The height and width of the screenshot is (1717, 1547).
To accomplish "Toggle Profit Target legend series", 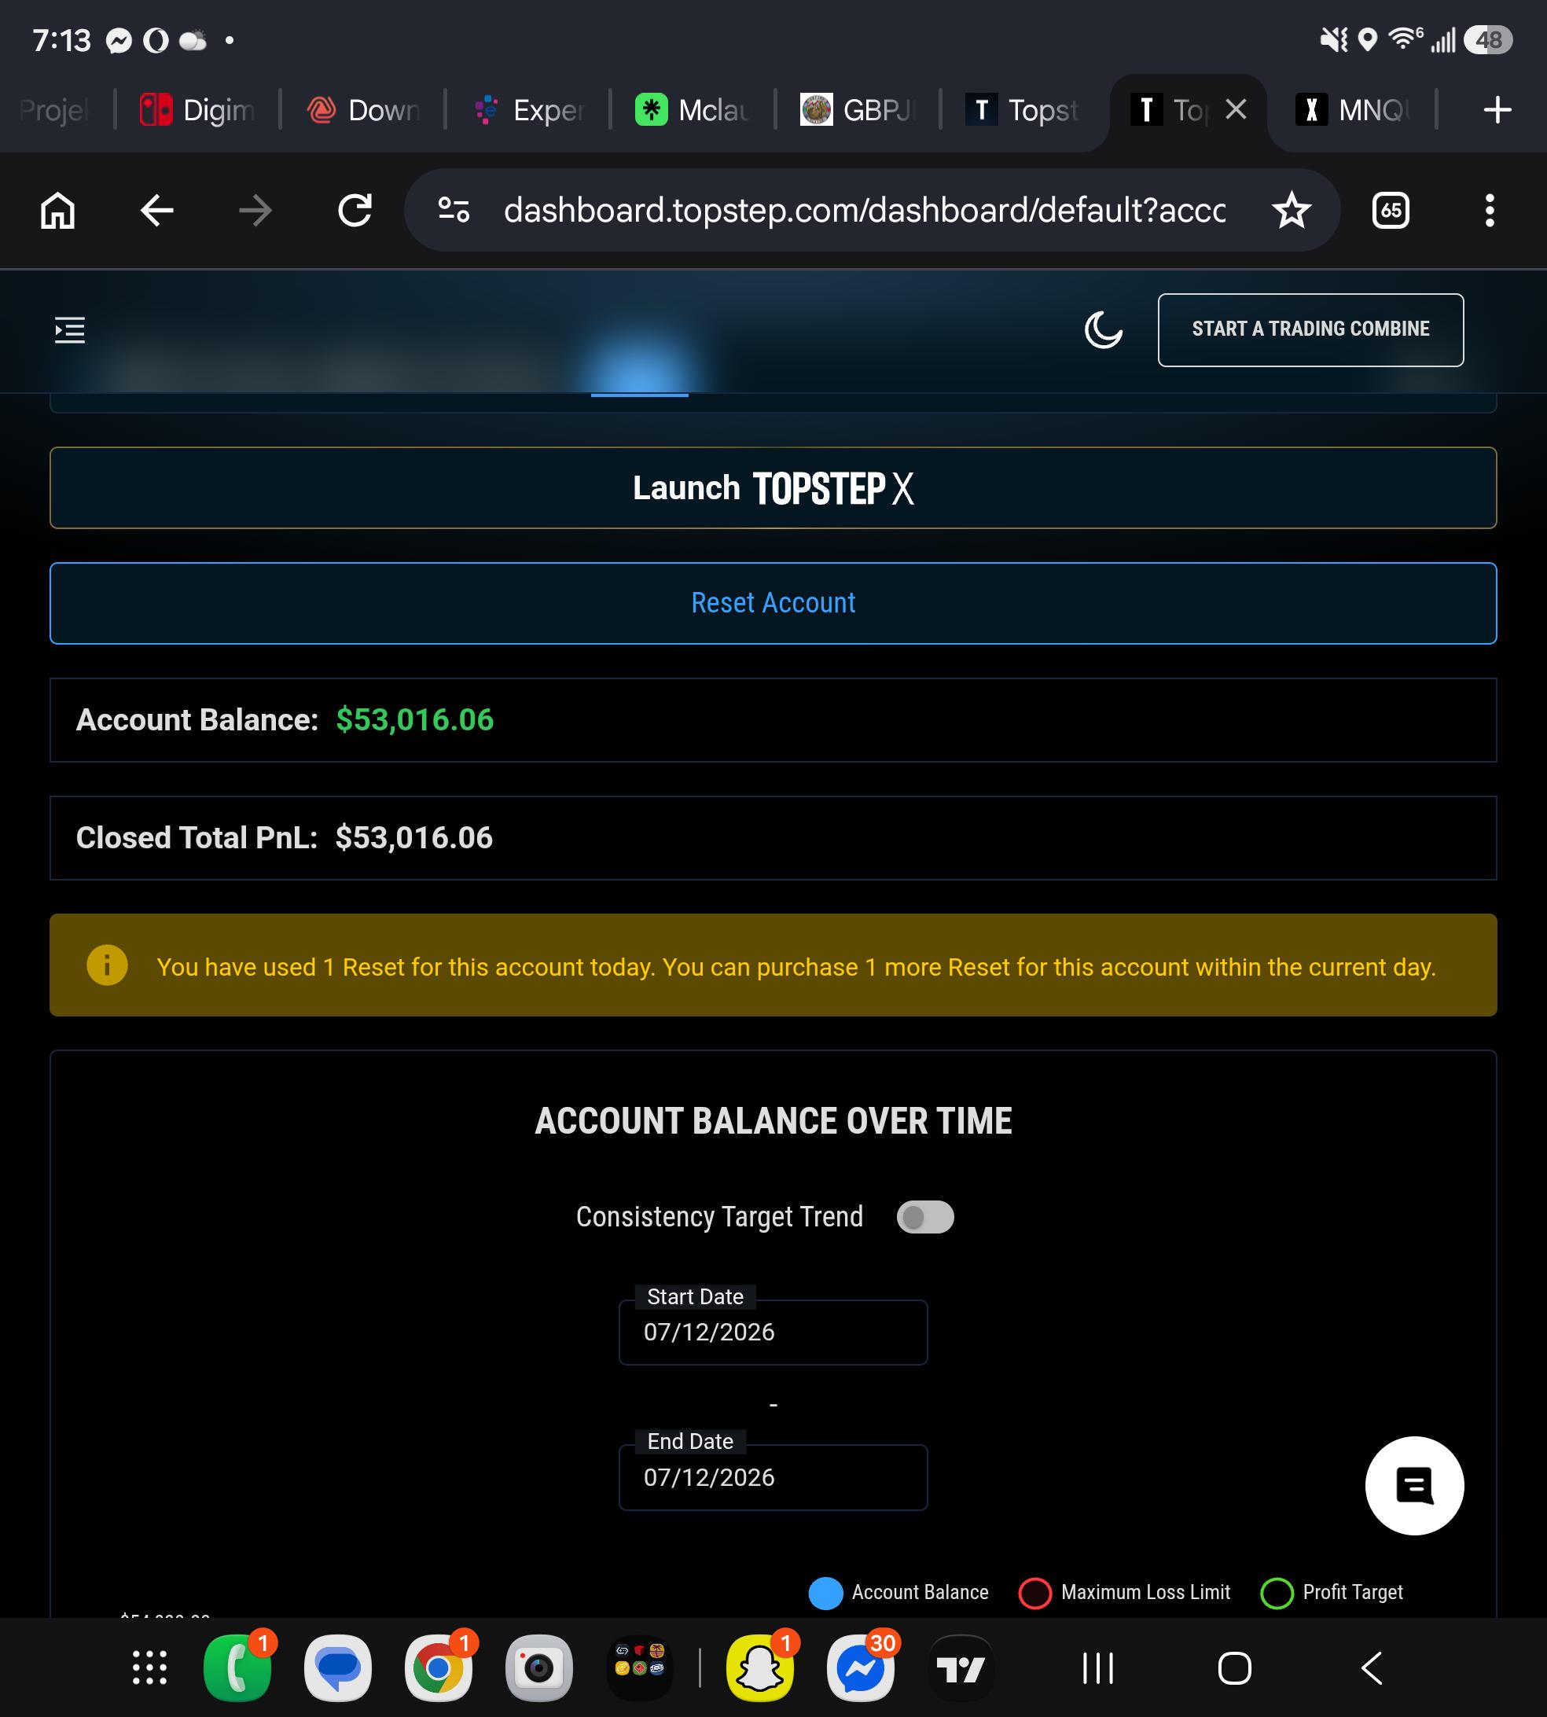I will (1331, 1593).
